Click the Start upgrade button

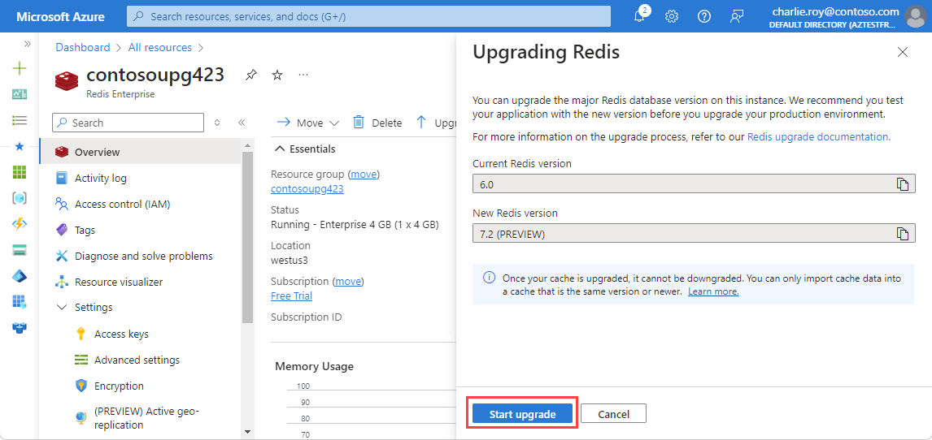[x=522, y=414]
